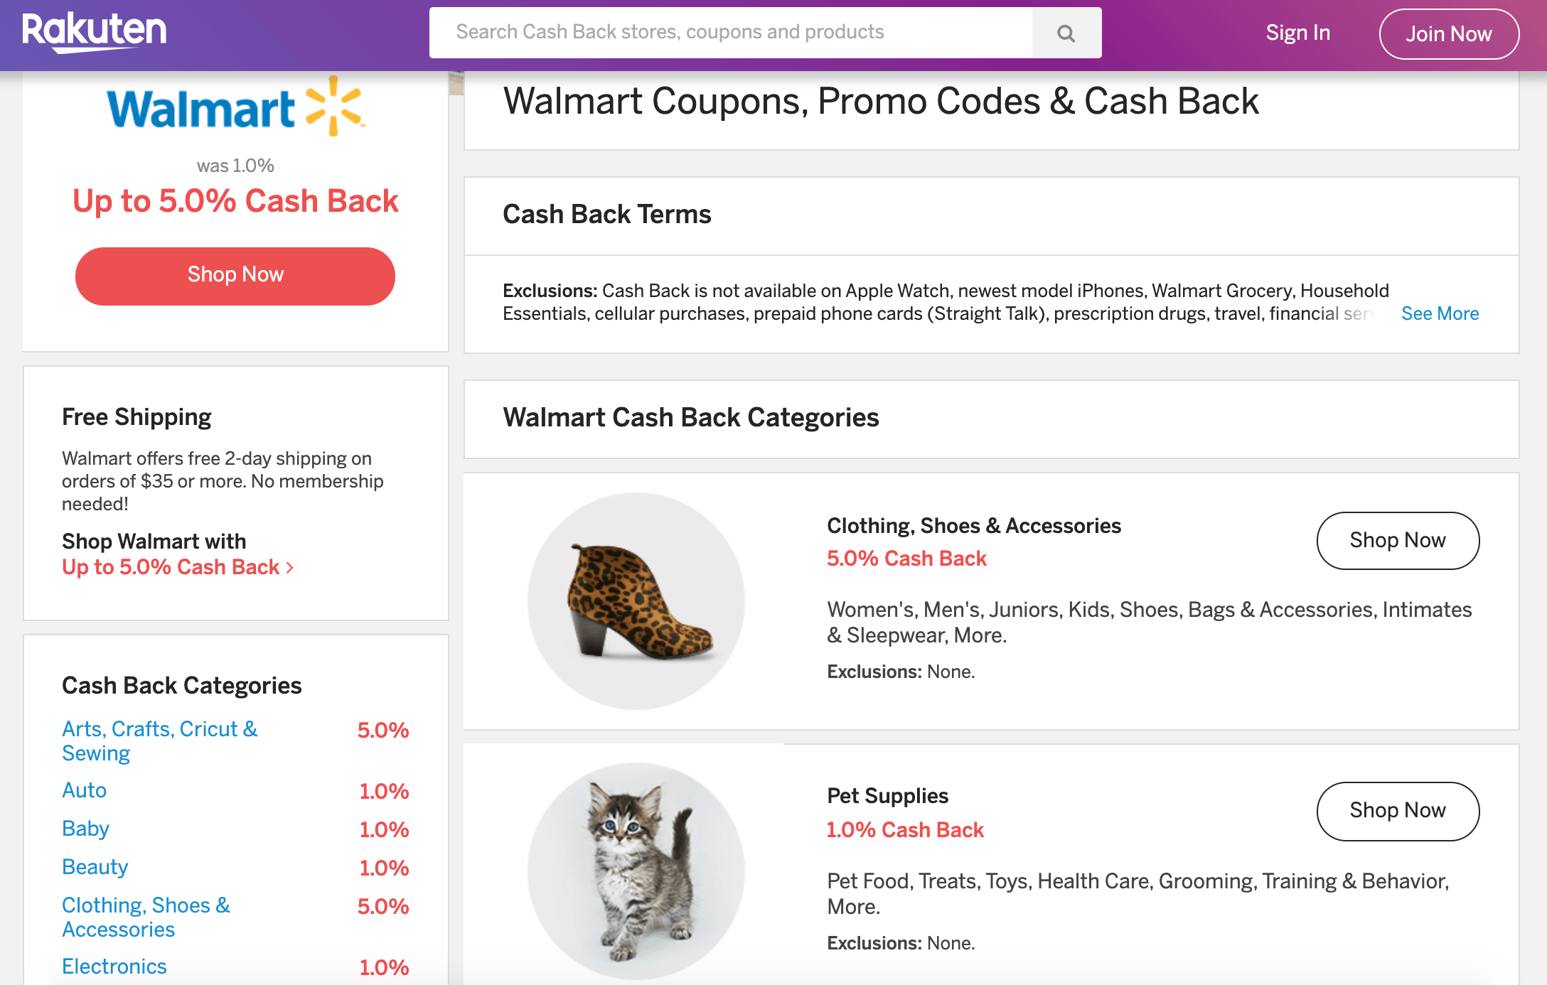Select the Auto category link

[85, 790]
